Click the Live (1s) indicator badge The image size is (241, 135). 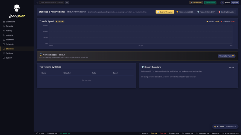coord(60,22)
